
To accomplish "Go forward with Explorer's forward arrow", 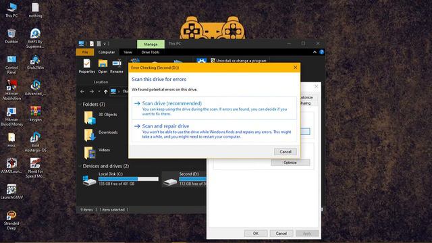I will 92,92.
